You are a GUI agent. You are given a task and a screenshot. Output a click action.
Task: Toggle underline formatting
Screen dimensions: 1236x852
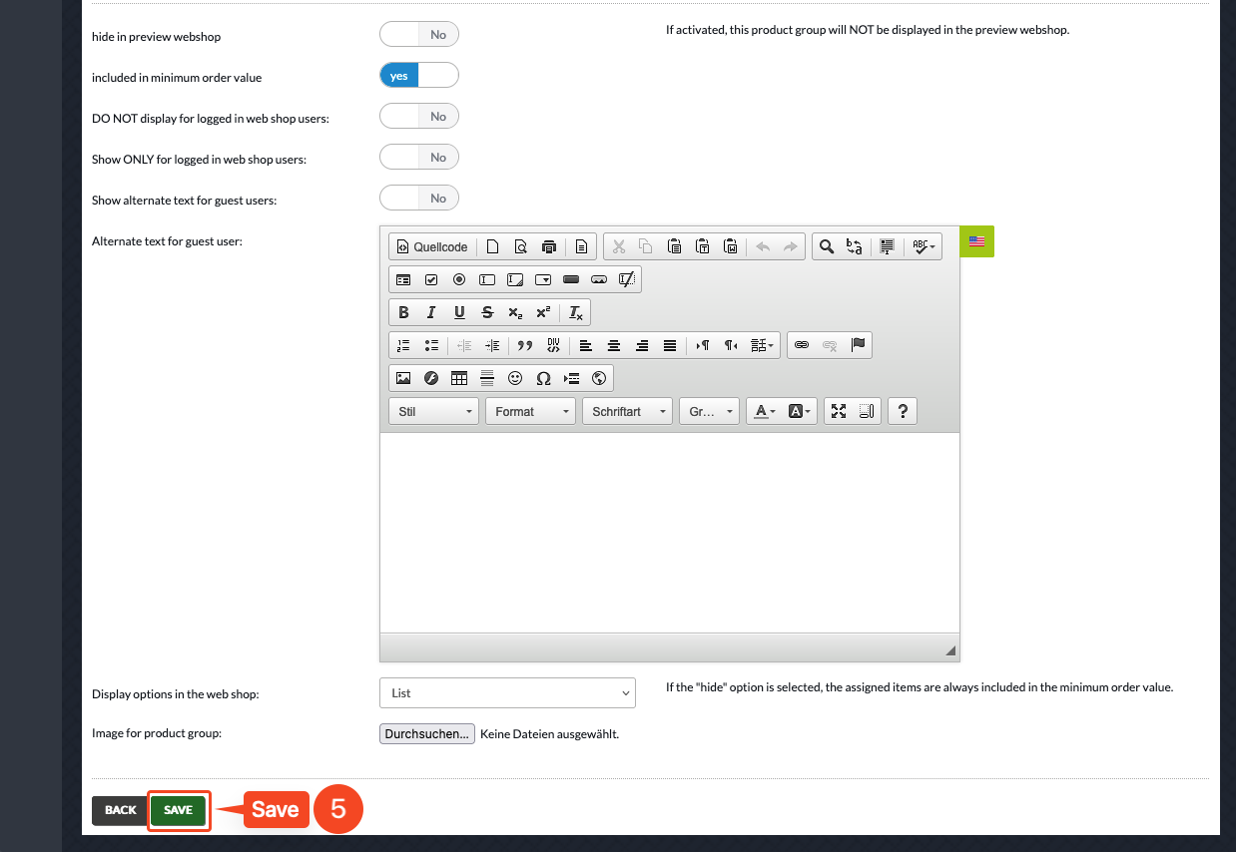click(x=459, y=312)
